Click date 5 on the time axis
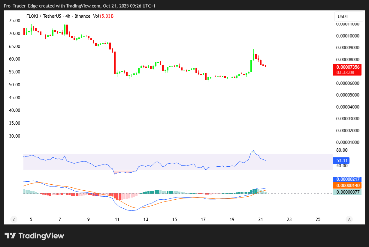The width and height of the screenshot is (369, 247). click(31, 219)
